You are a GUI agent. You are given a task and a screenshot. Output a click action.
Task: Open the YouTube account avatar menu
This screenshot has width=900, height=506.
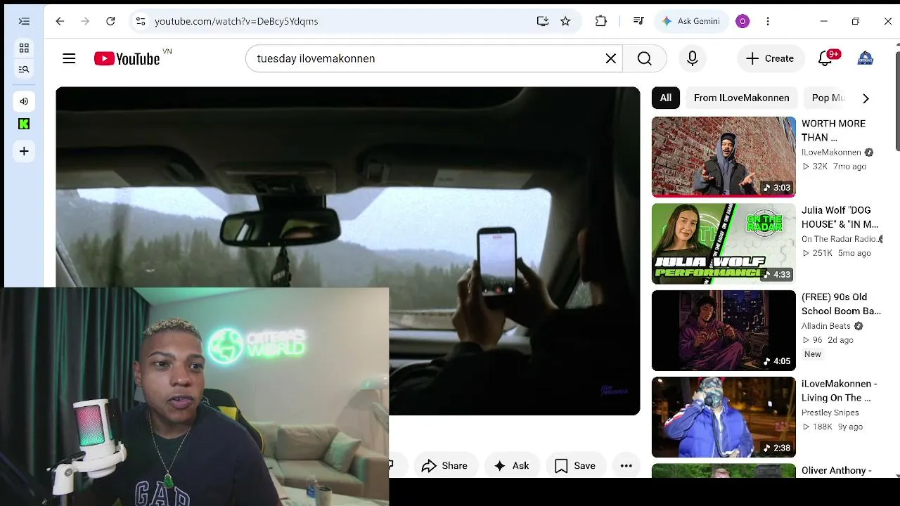pyautogui.click(x=866, y=58)
